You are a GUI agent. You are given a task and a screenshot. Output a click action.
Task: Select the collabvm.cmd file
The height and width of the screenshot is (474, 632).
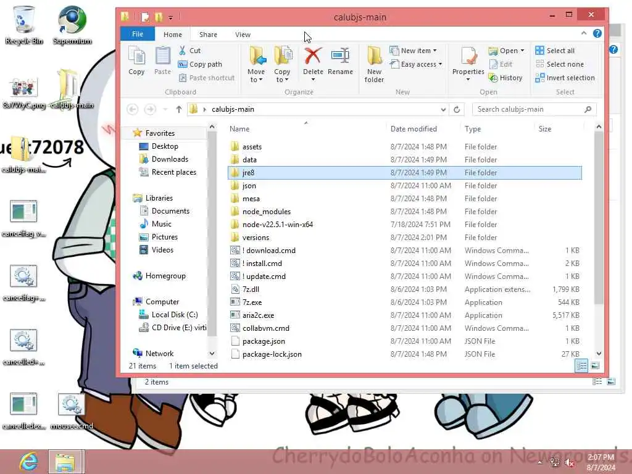404,328
